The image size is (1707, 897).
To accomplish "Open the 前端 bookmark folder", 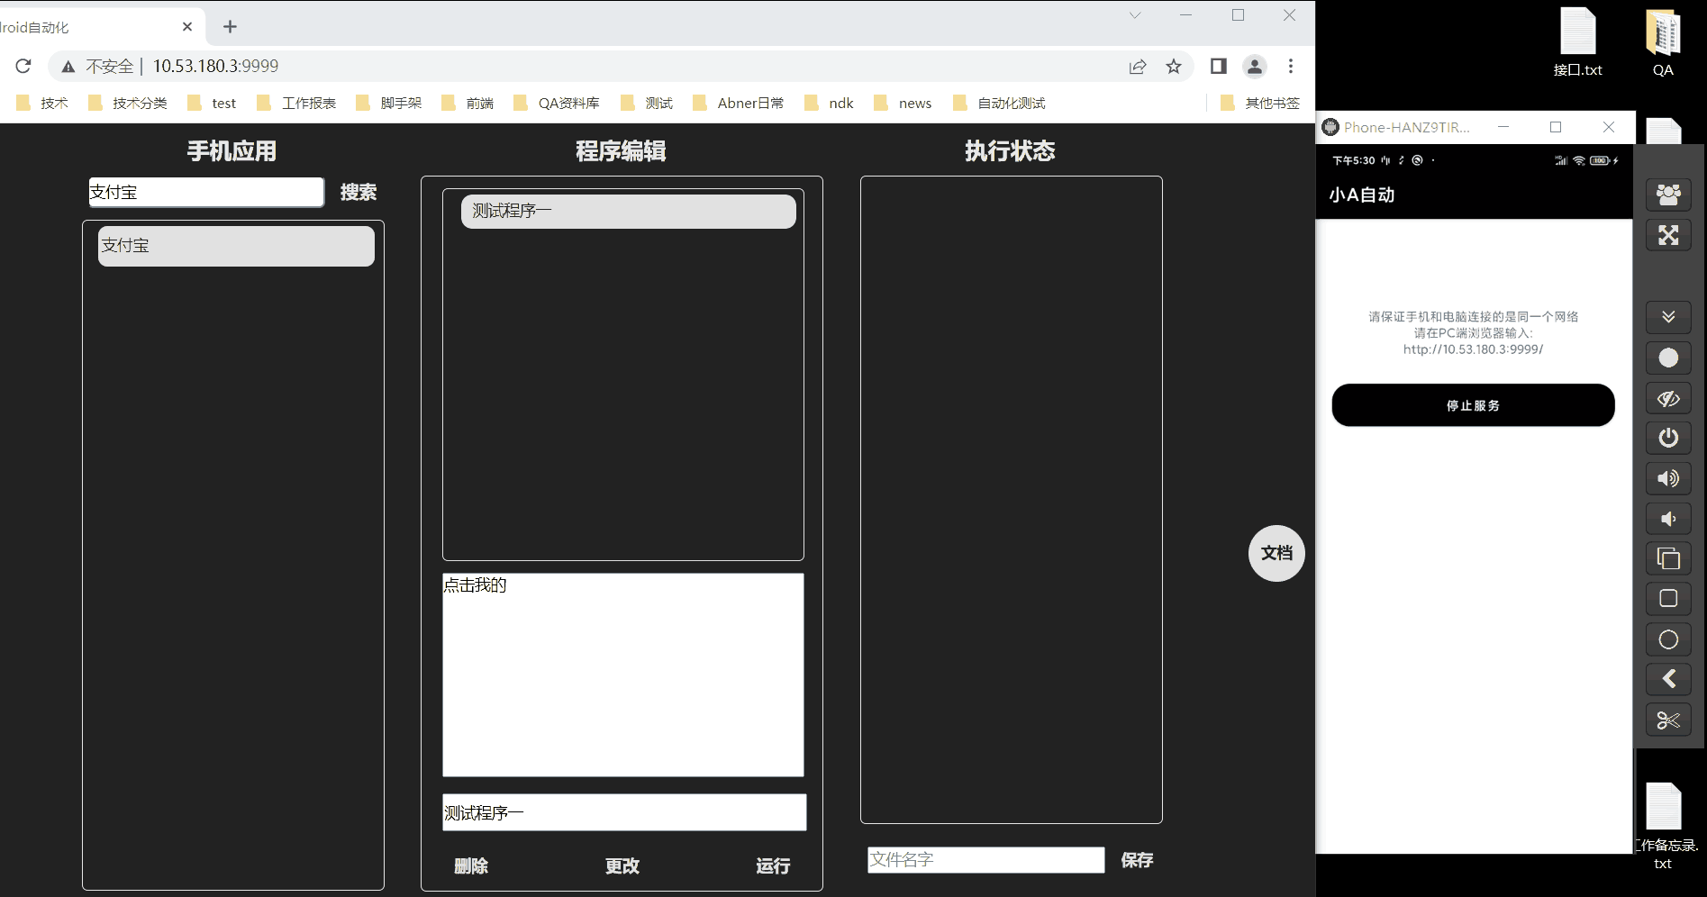I will (468, 103).
